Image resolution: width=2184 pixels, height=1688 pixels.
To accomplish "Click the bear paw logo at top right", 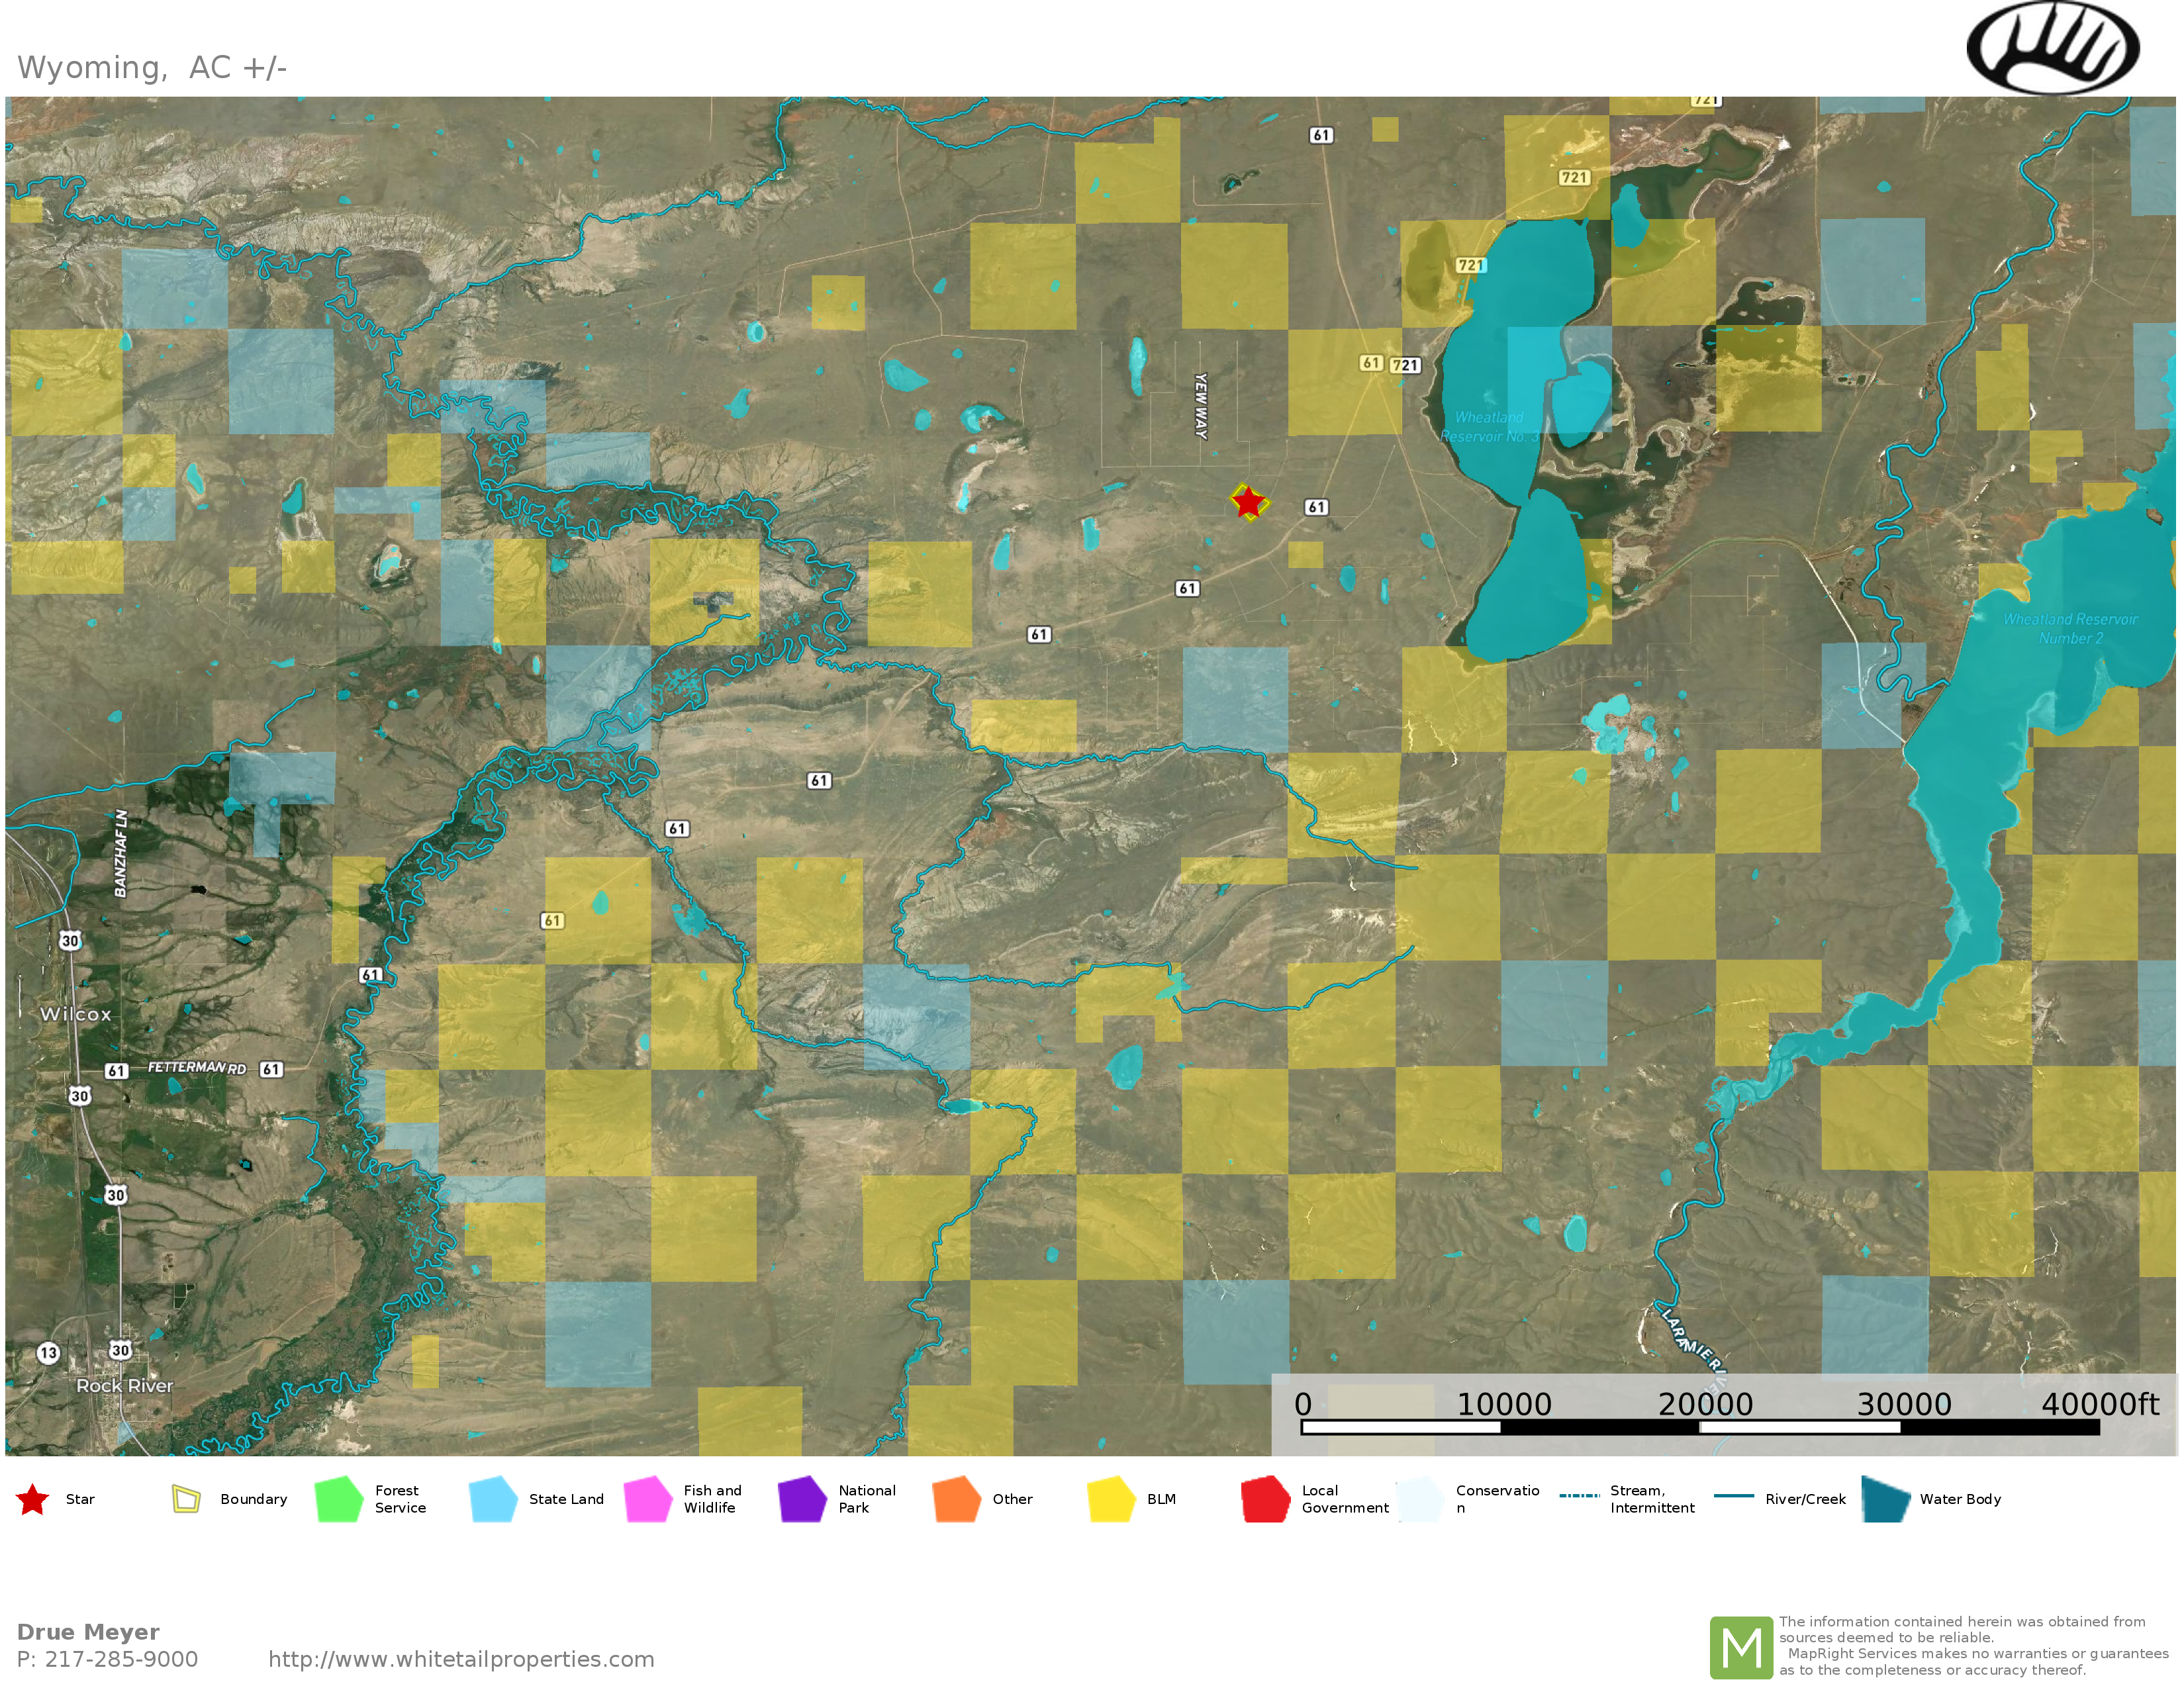I will (x=2052, y=48).
